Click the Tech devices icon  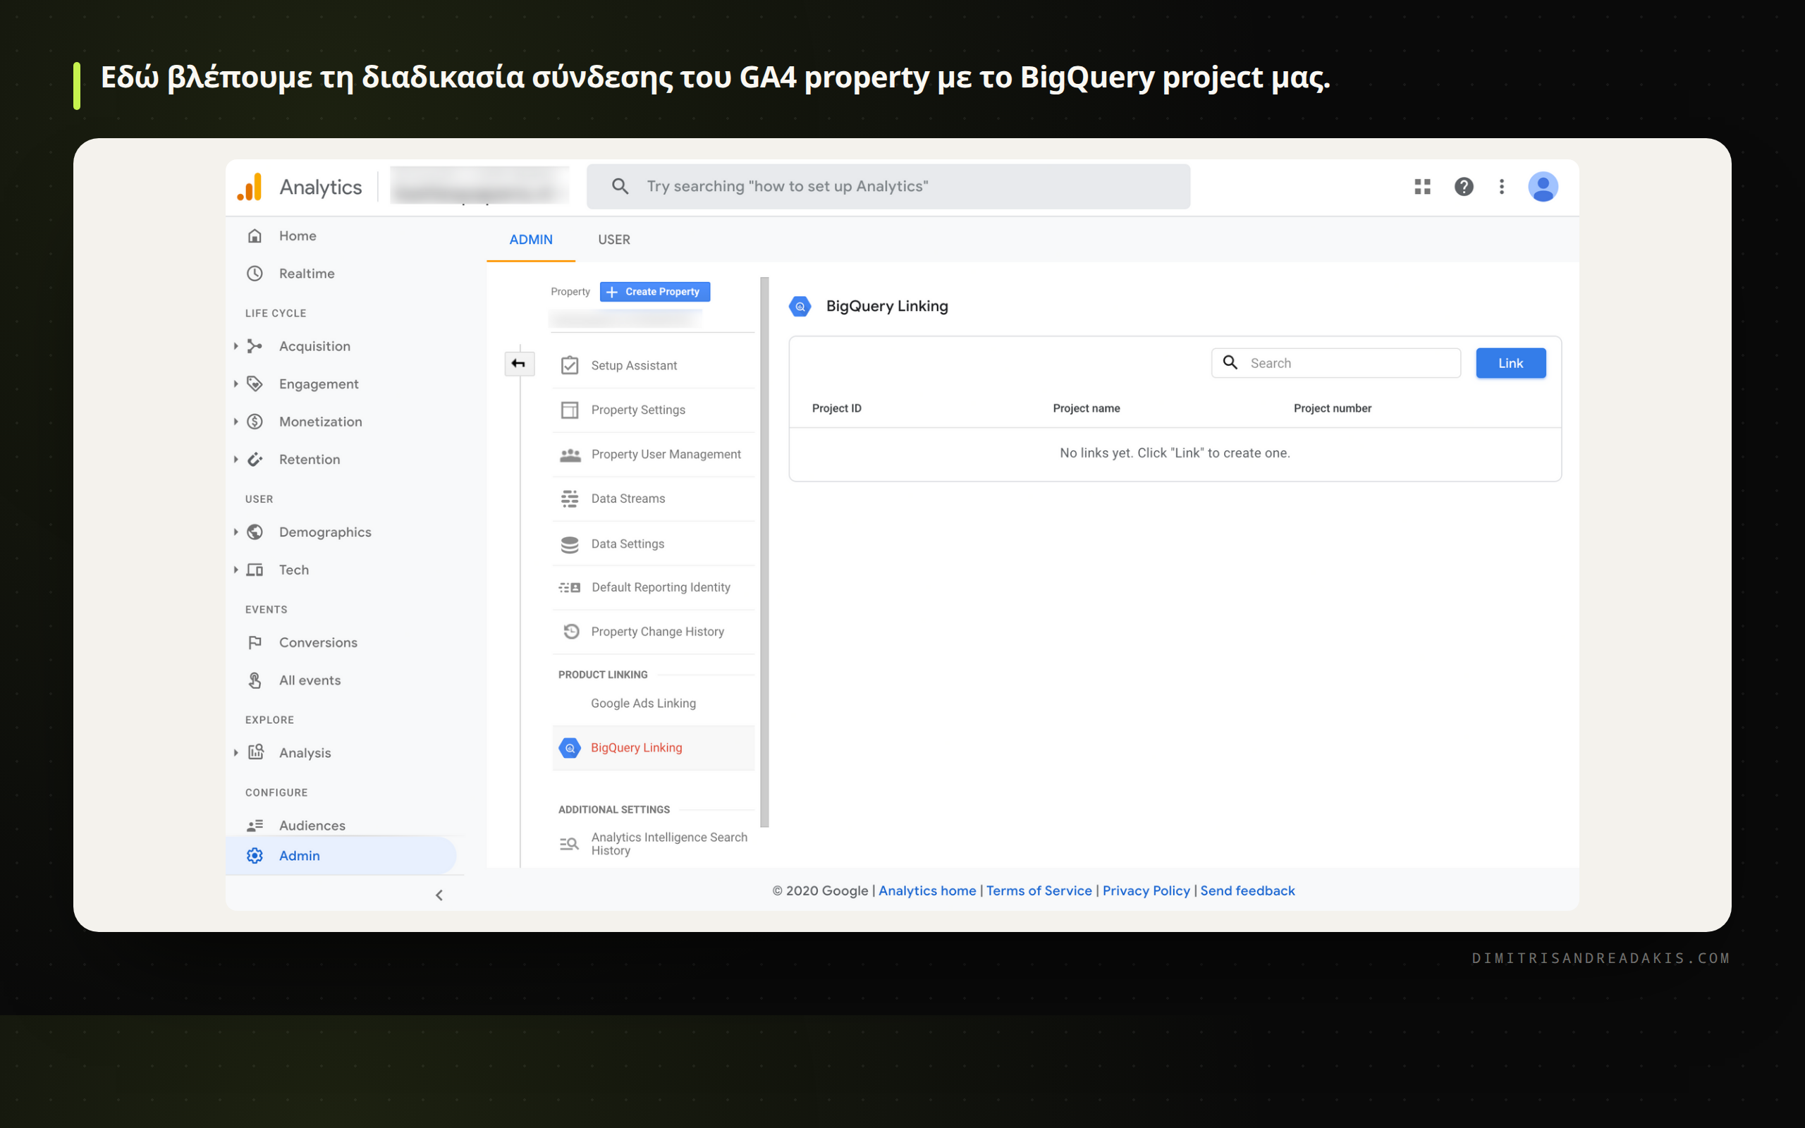click(x=255, y=570)
